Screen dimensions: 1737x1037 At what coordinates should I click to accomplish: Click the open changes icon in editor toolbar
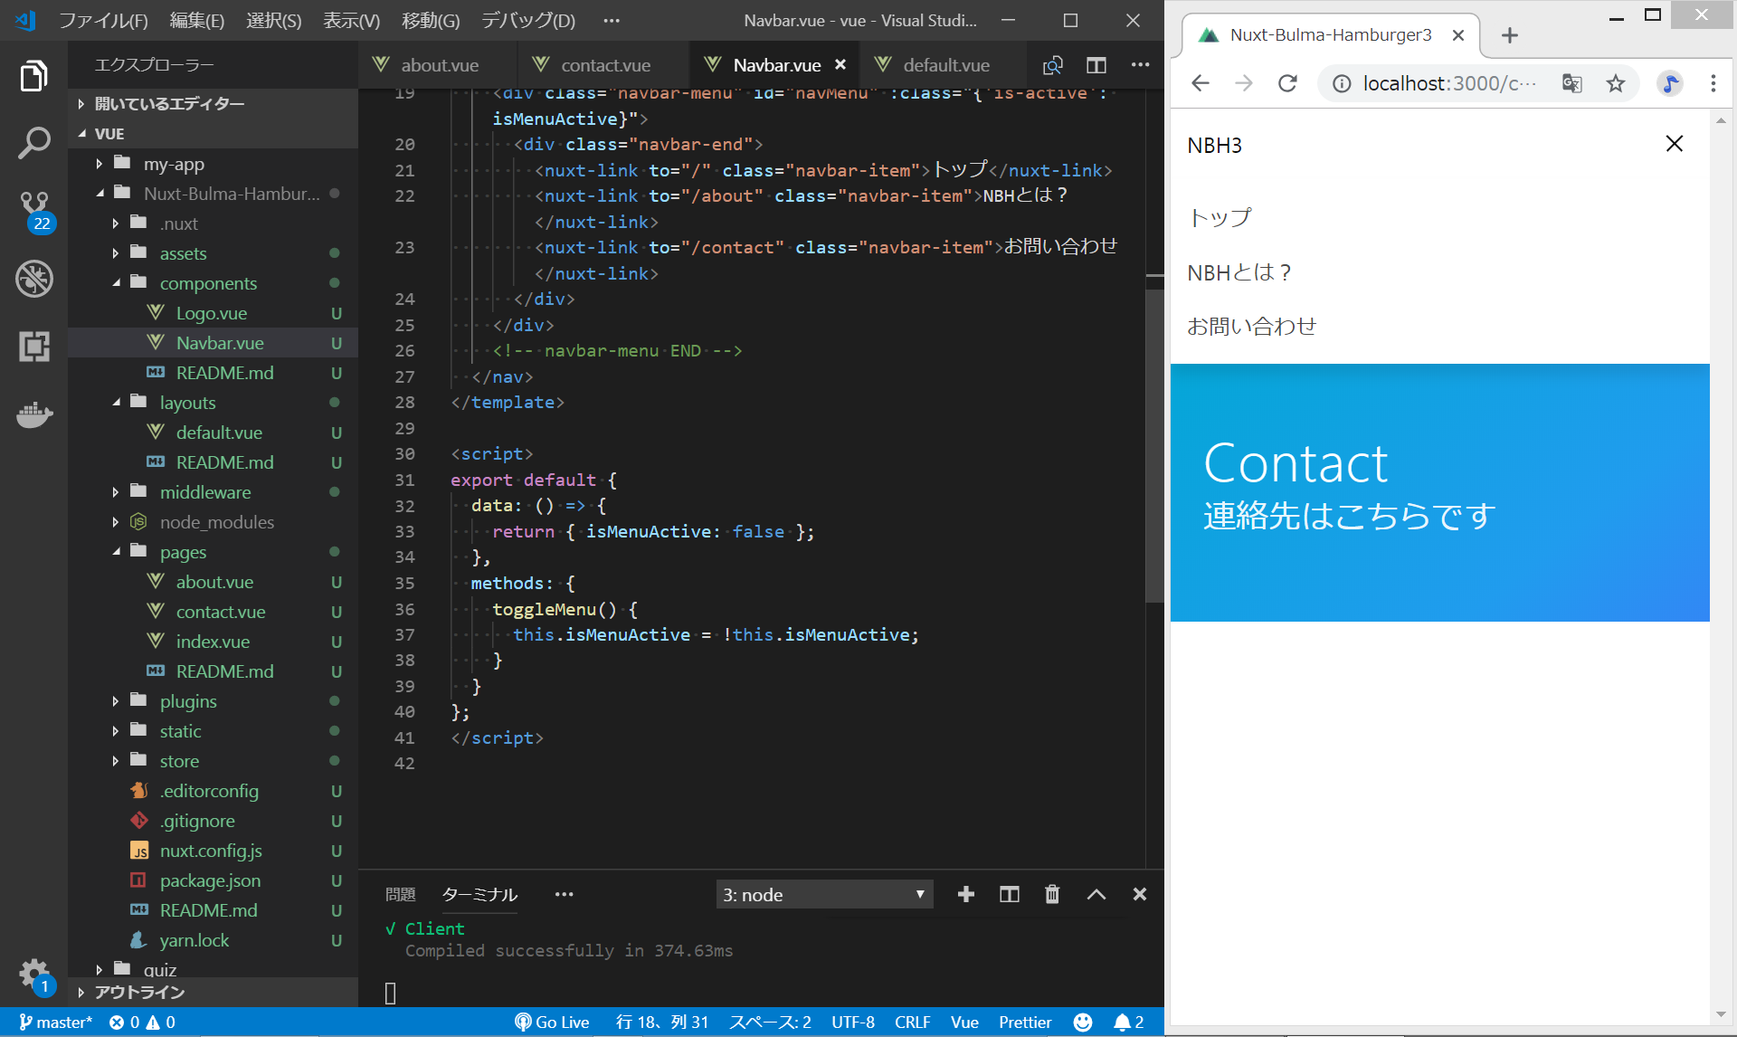(x=1052, y=65)
